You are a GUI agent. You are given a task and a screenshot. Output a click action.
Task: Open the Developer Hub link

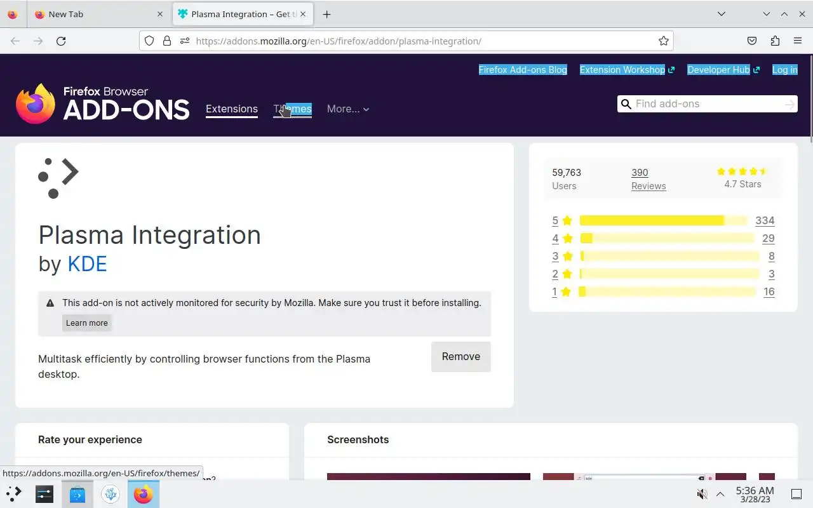coord(723,70)
